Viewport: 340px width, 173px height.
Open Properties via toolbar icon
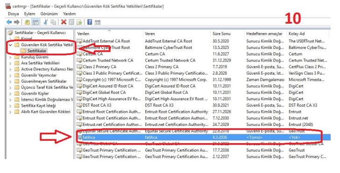coord(71,22)
